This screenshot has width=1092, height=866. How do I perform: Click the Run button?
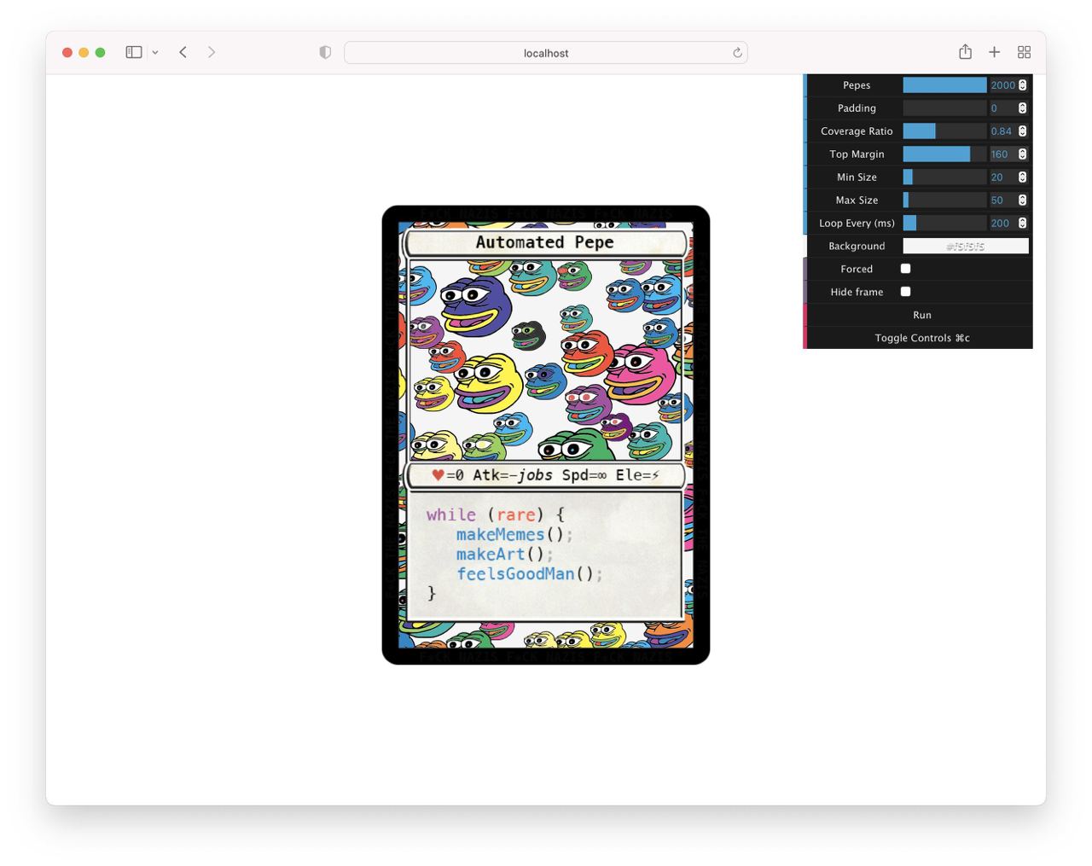(x=920, y=315)
